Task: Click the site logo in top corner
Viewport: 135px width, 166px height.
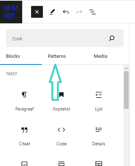Action: [x=11, y=12]
